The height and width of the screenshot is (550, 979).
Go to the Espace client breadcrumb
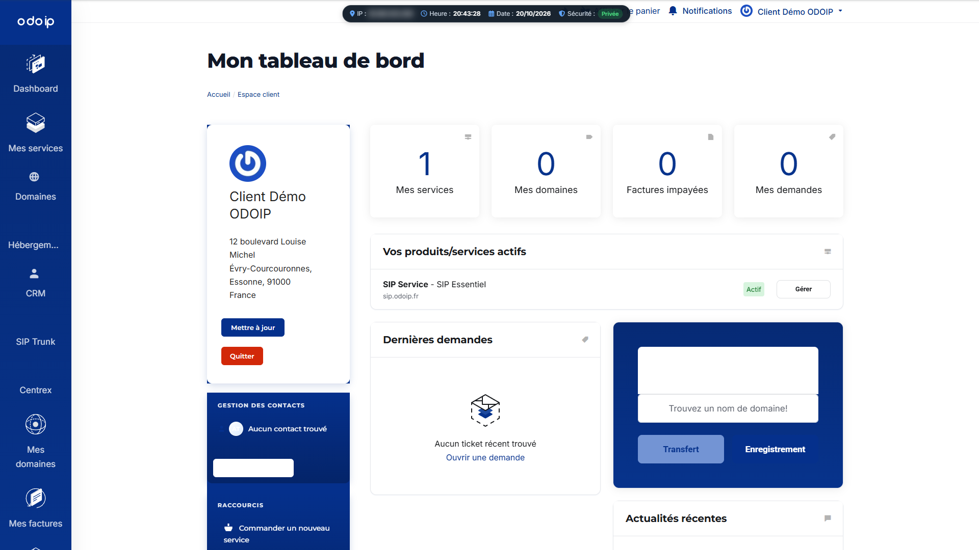pos(259,94)
